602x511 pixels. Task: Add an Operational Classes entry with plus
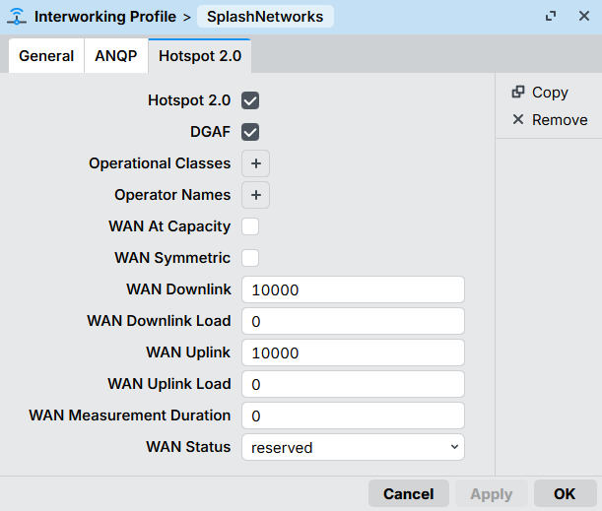(255, 163)
